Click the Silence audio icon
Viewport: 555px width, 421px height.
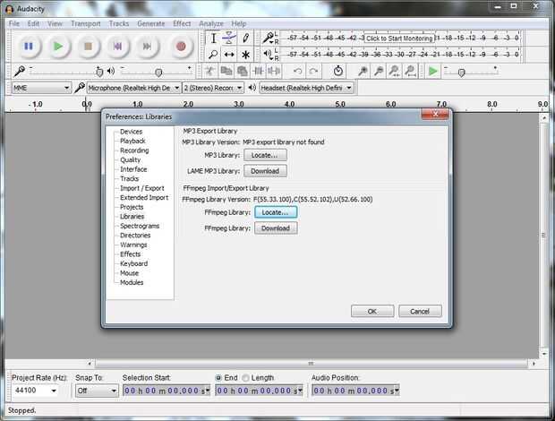tap(274, 71)
